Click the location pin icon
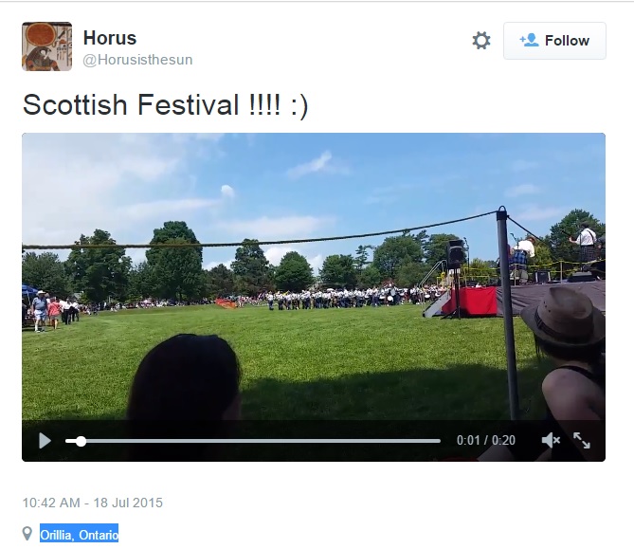The height and width of the screenshot is (549, 634). (27, 534)
